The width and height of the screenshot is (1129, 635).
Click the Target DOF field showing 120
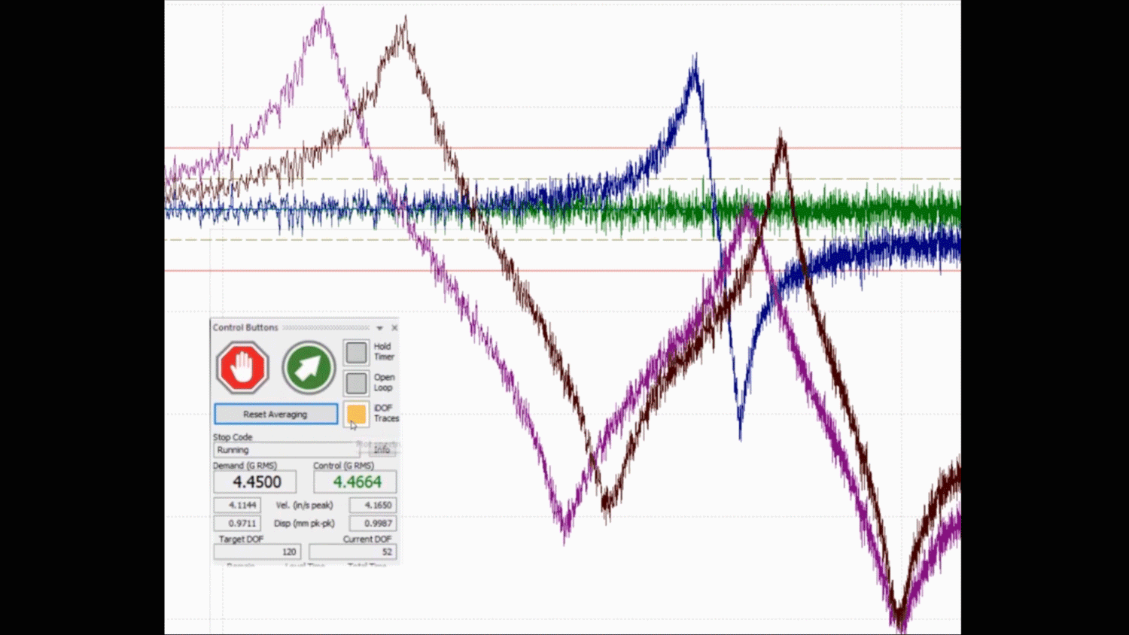pyautogui.click(x=257, y=551)
